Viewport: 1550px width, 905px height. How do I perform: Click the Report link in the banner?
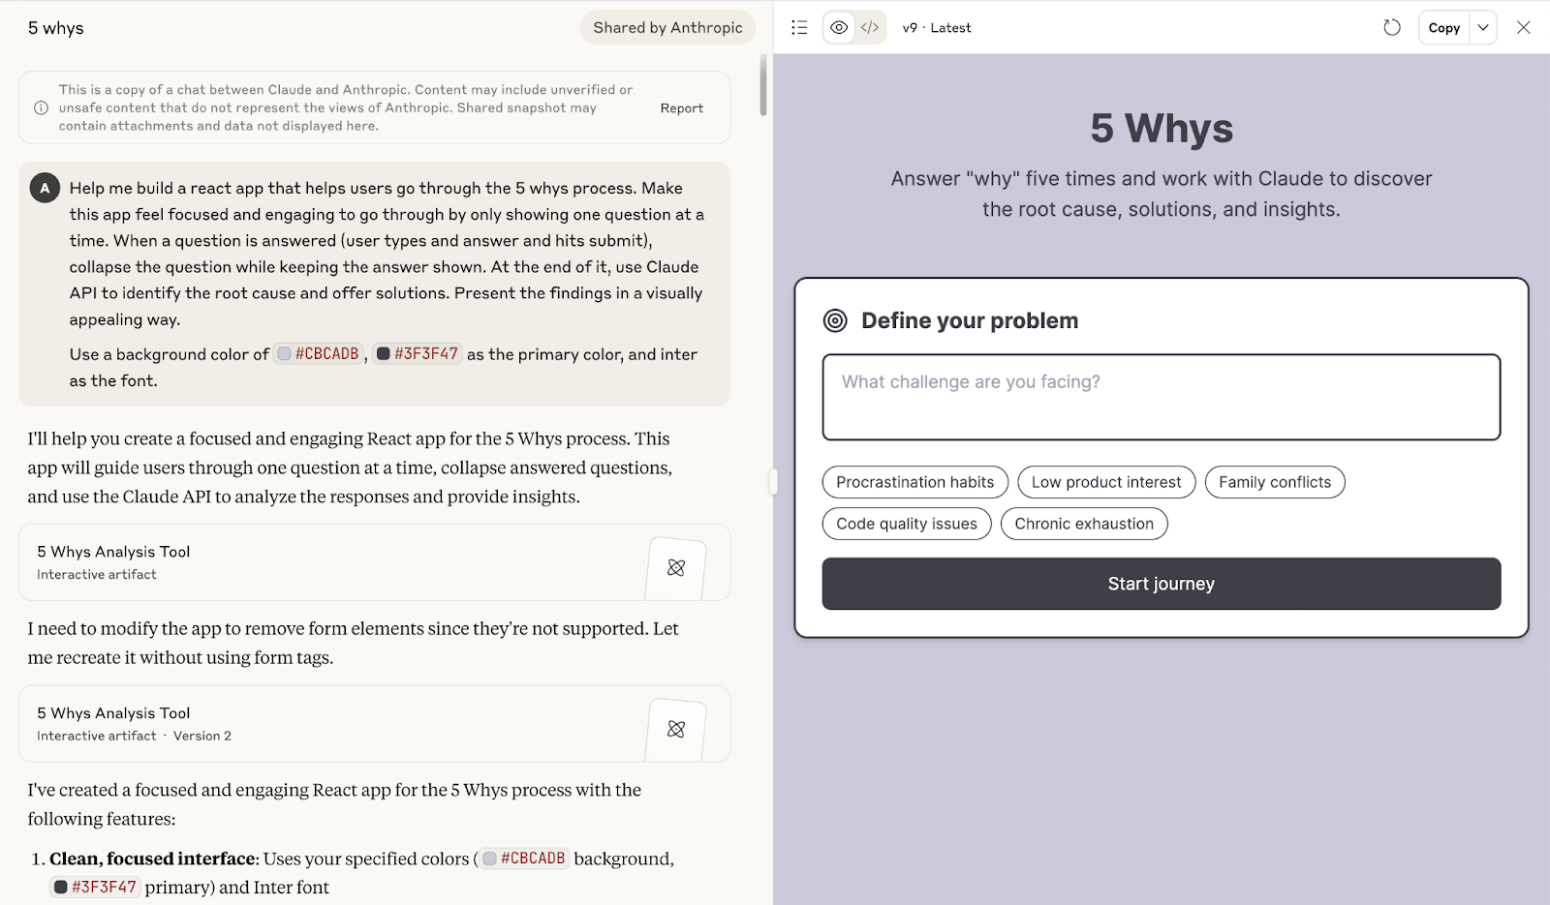click(682, 107)
